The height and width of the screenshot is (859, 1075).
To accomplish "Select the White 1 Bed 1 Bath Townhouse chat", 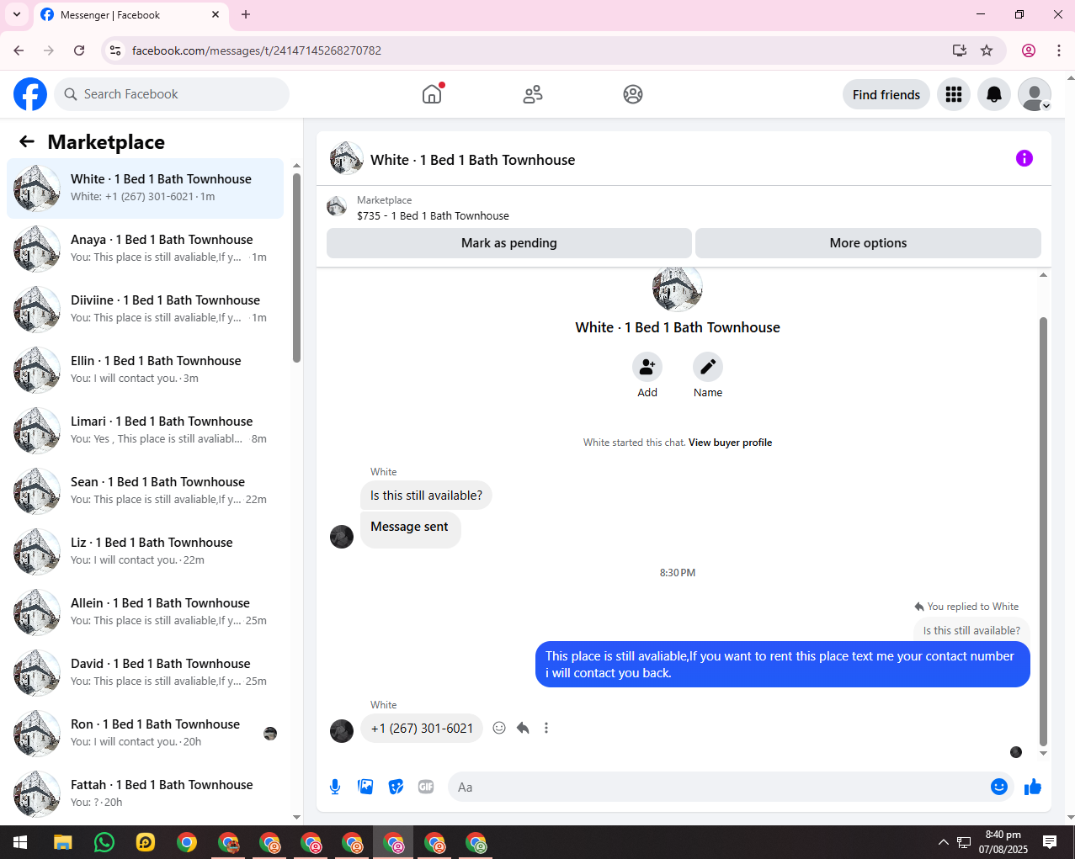I will pyautogui.click(x=145, y=188).
